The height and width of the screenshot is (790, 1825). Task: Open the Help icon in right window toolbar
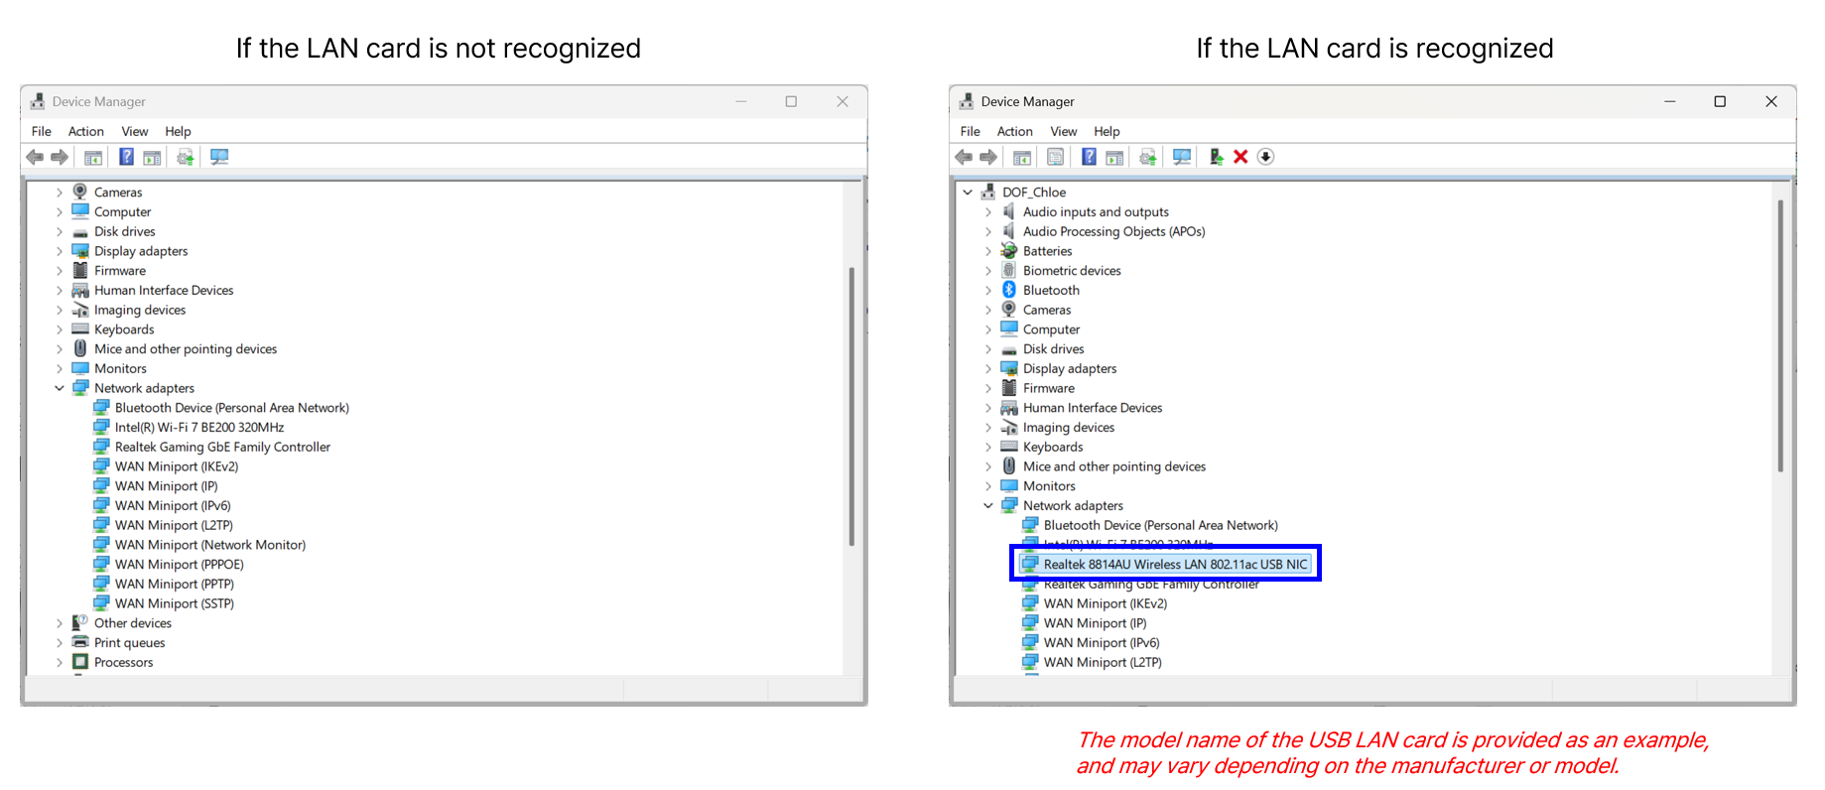click(x=1089, y=157)
